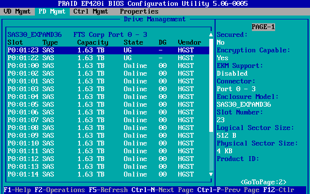Click Ctrl-N-Next Page in footer

click(x=163, y=190)
